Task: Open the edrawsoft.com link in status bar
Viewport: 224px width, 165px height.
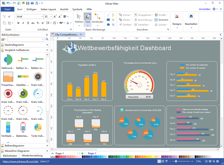Action: tap(20, 161)
